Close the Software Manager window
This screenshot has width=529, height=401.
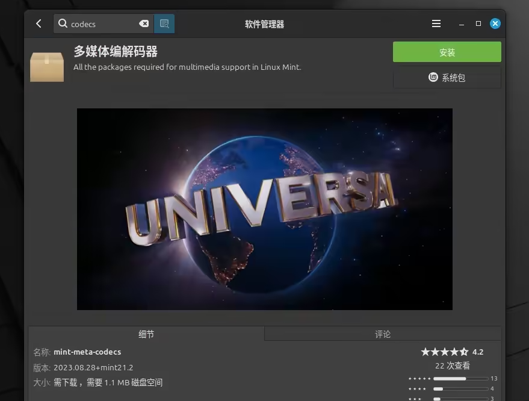click(495, 23)
